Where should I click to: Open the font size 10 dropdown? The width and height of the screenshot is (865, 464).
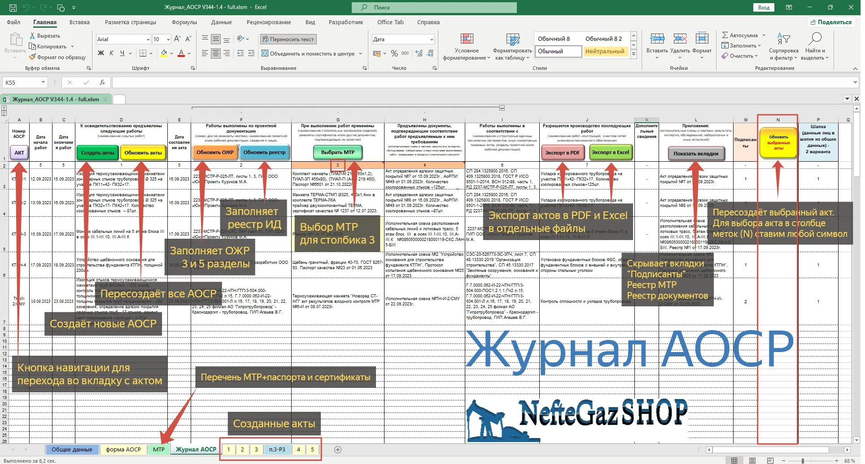point(168,39)
